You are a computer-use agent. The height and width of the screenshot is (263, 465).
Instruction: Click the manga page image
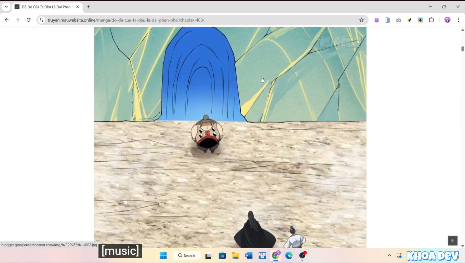[x=230, y=138]
